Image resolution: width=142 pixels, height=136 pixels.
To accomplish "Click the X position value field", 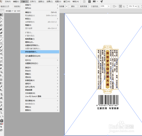I will [133, 6].
